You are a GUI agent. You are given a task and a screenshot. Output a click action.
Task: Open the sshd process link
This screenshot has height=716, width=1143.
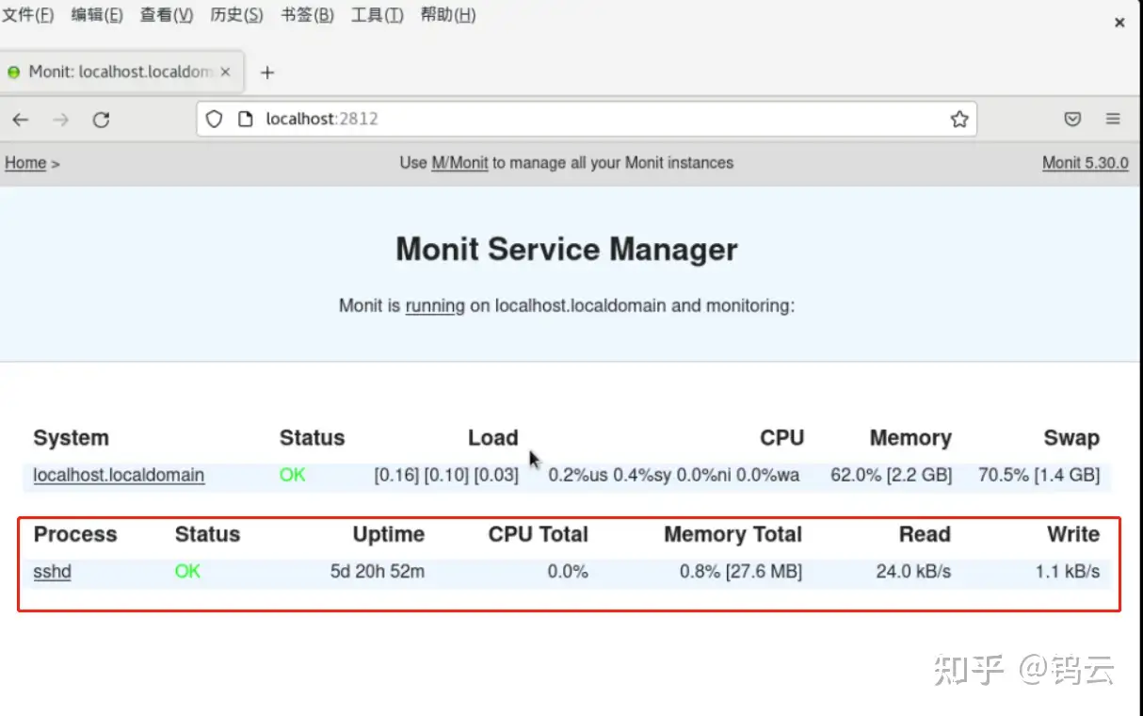(x=52, y=572)
